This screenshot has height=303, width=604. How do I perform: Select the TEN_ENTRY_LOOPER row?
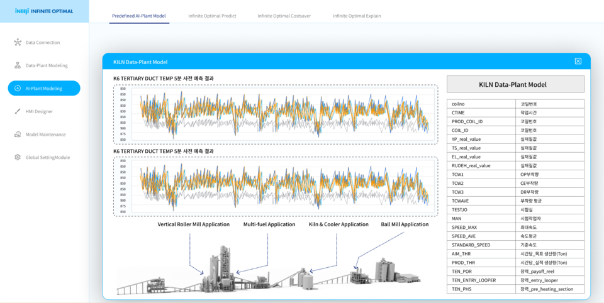click(x=515, y=280)
